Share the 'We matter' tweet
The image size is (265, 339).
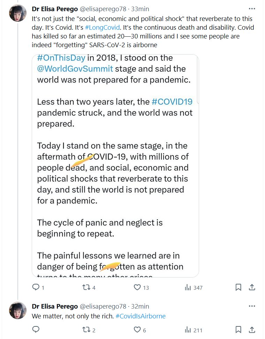(252, 330)
